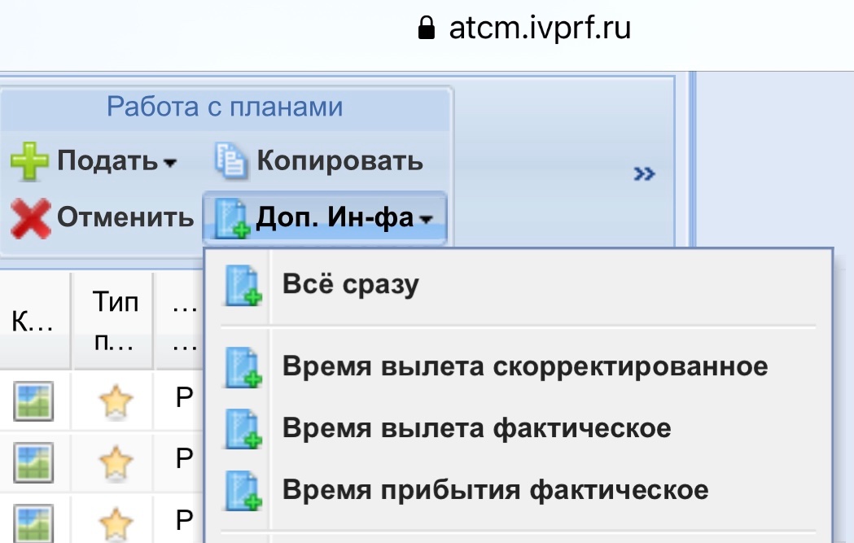
Task: Click the picture icon in the first row
Action: pos(33,401)
